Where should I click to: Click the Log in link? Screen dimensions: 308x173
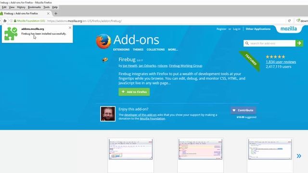[x=237, y=29]
